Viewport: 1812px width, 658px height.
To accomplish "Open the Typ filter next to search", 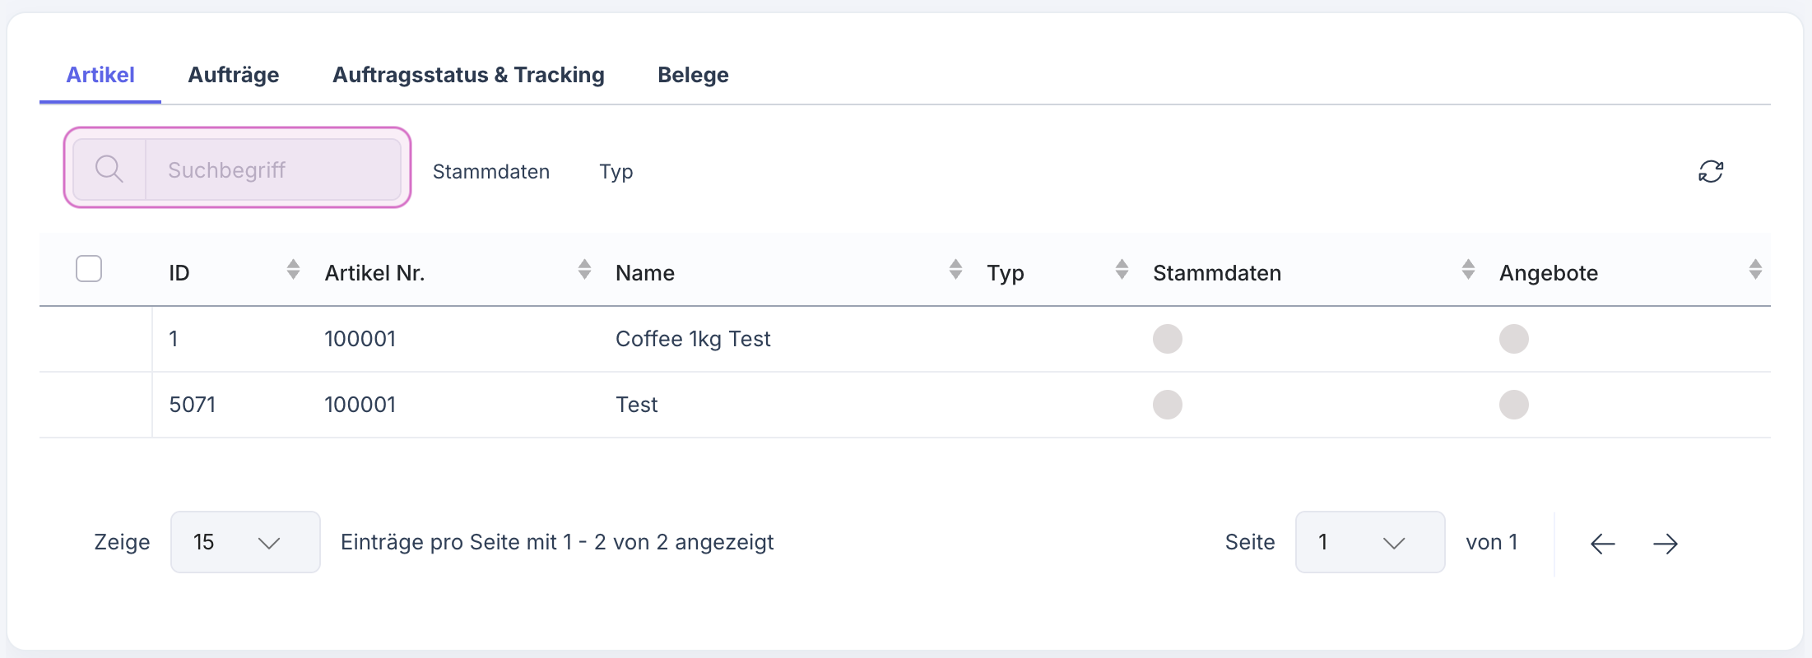I will tap(616, 172).
